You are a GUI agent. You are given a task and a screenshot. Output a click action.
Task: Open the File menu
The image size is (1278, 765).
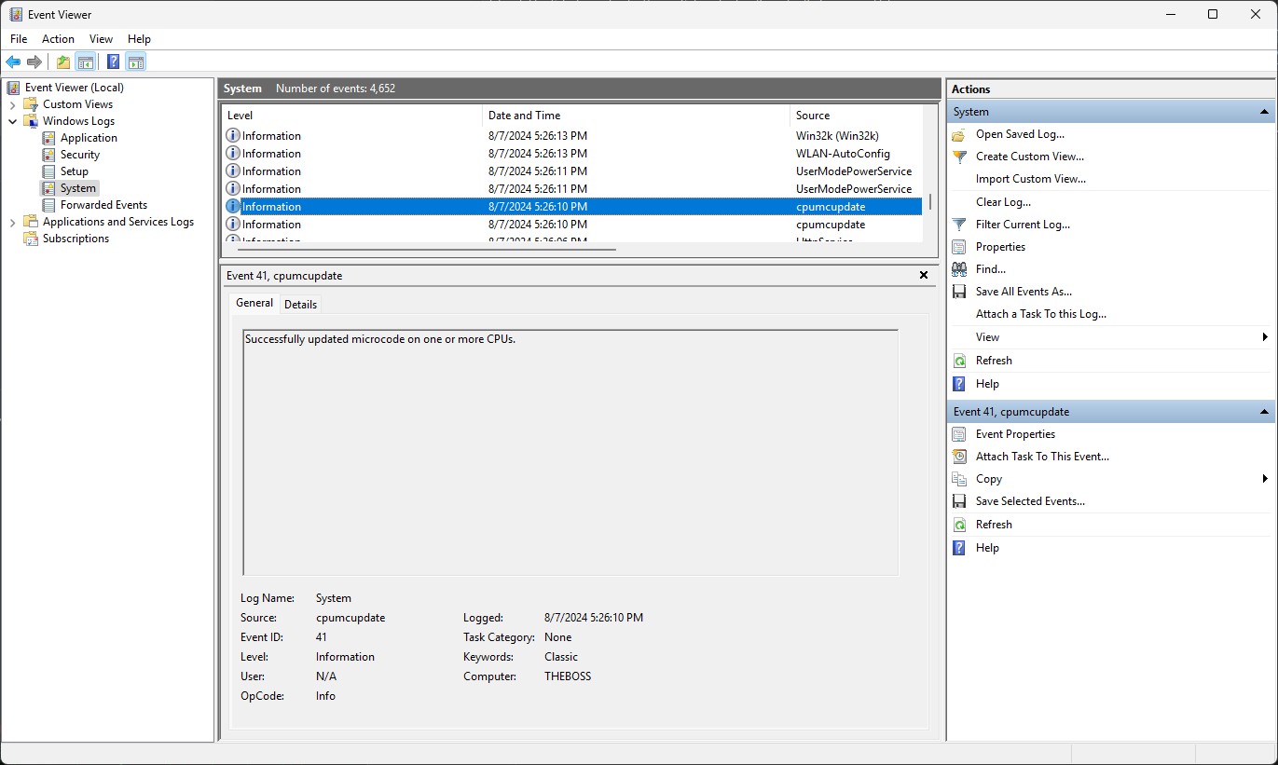click(x=19, y=39)
